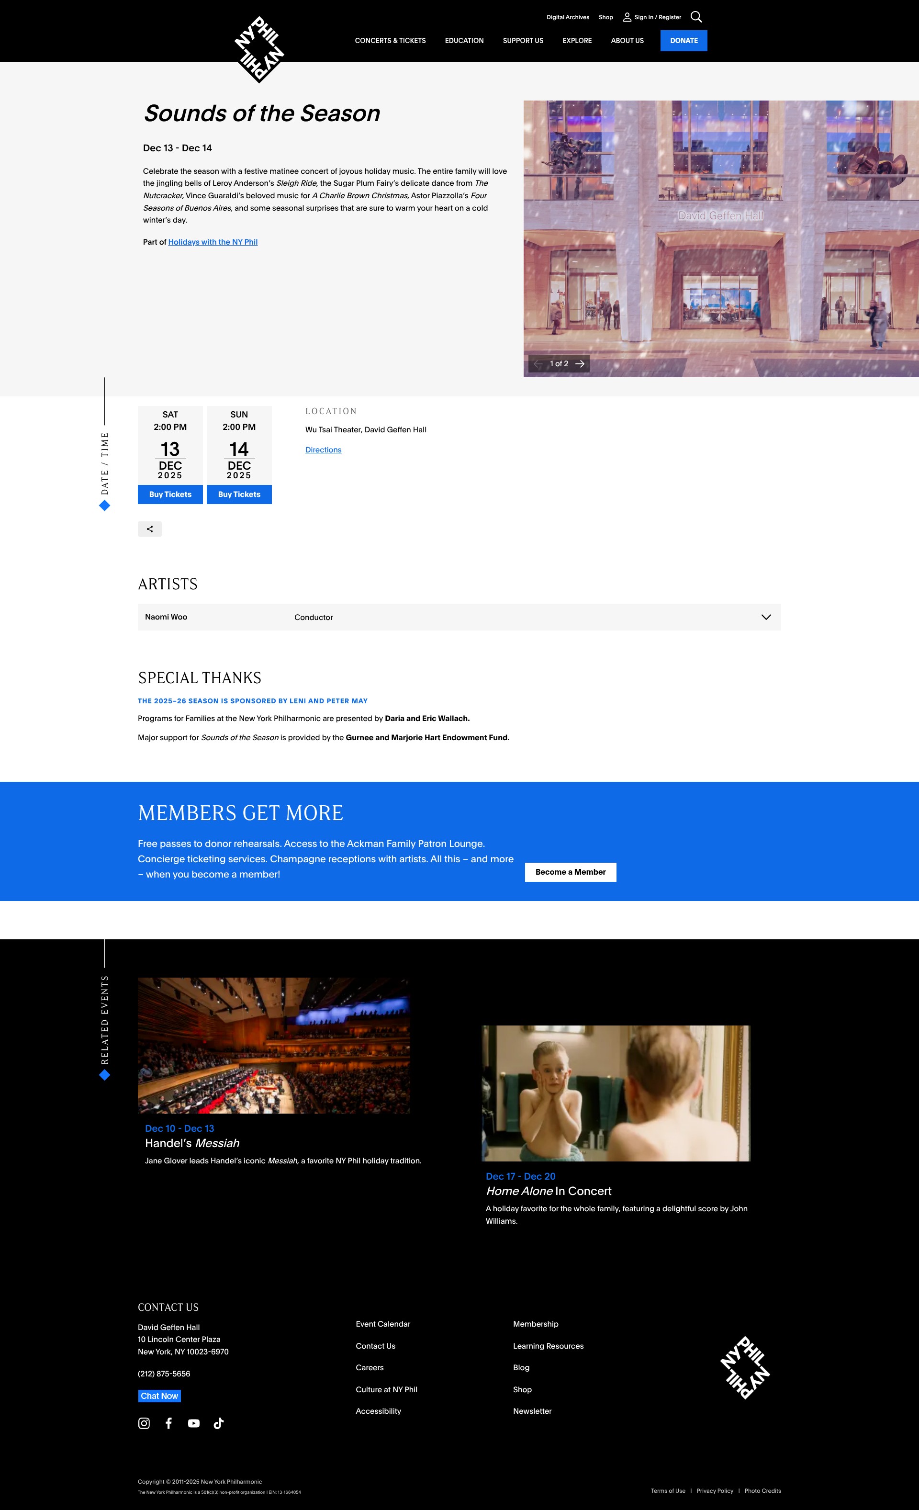The width and height of the screenshot is (919, 1510).
Task: Open Event Calendar footer link
Action: click(x=383, y=1324)
